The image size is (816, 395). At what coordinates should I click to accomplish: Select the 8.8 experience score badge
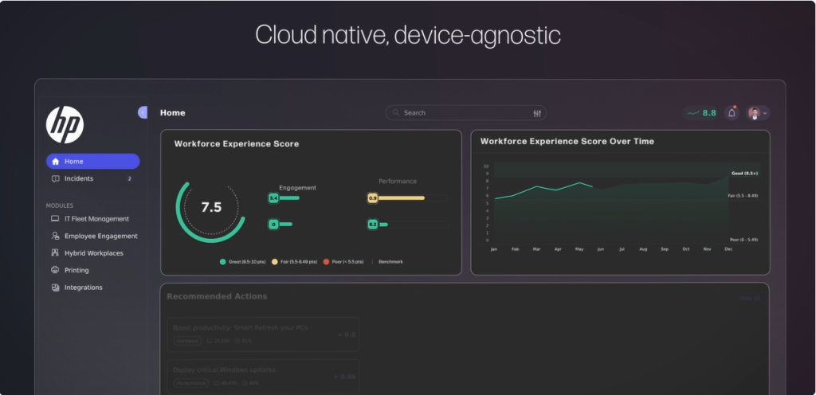point(702,113)
